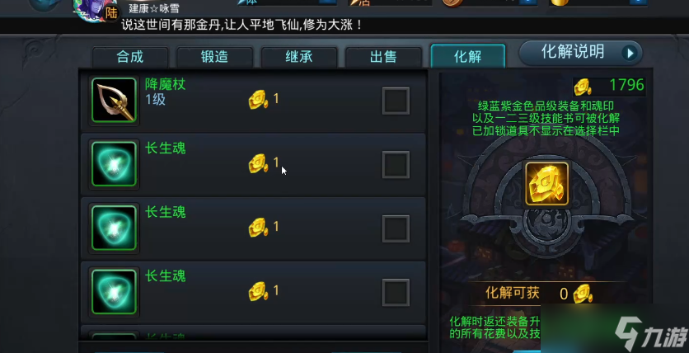
Task: Click the gold ingot icon beside 1796
Action: tap(584, 87)
